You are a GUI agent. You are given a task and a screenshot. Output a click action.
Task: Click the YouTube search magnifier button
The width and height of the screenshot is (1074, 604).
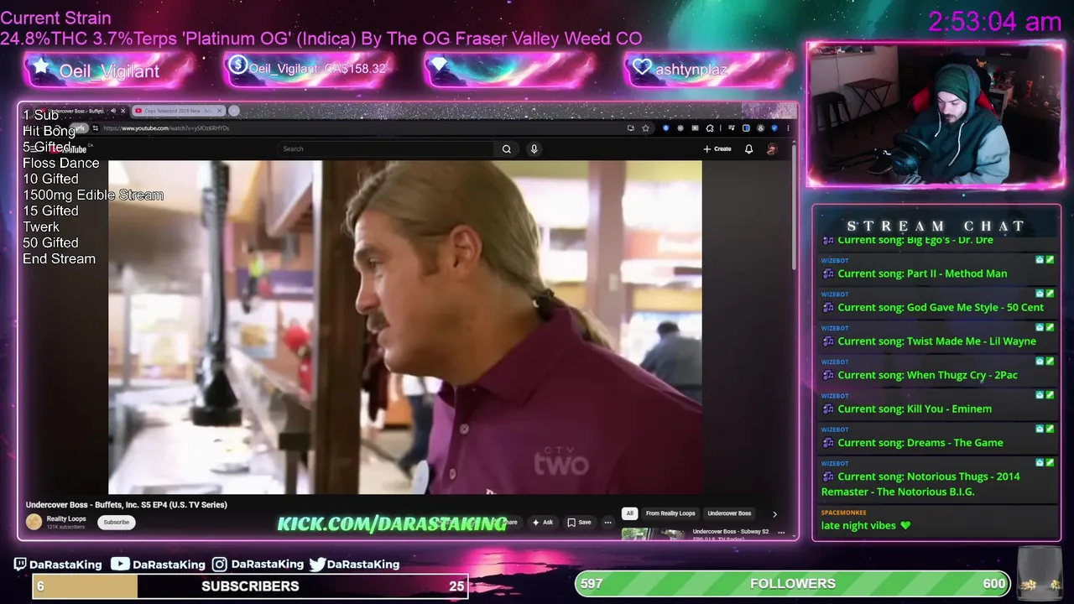coord(506,148)
